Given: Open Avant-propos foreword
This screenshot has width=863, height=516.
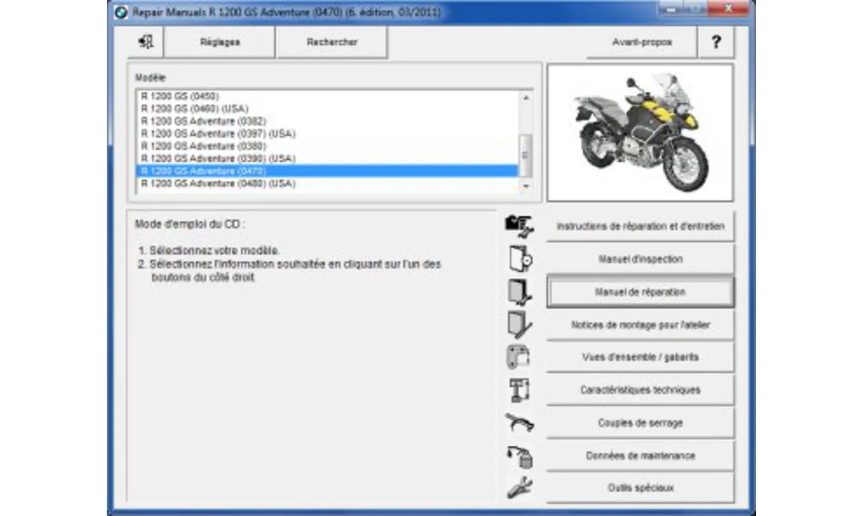Looking at the screenshot, I should coord(642,42).
